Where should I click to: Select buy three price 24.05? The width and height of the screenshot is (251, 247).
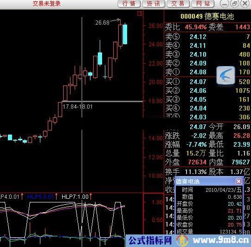click(x=198, y=99)
